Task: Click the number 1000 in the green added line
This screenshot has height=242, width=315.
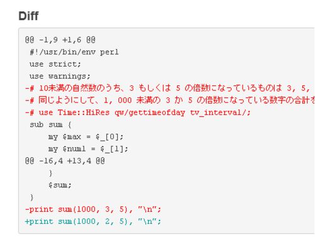Action: pos(86,221)
